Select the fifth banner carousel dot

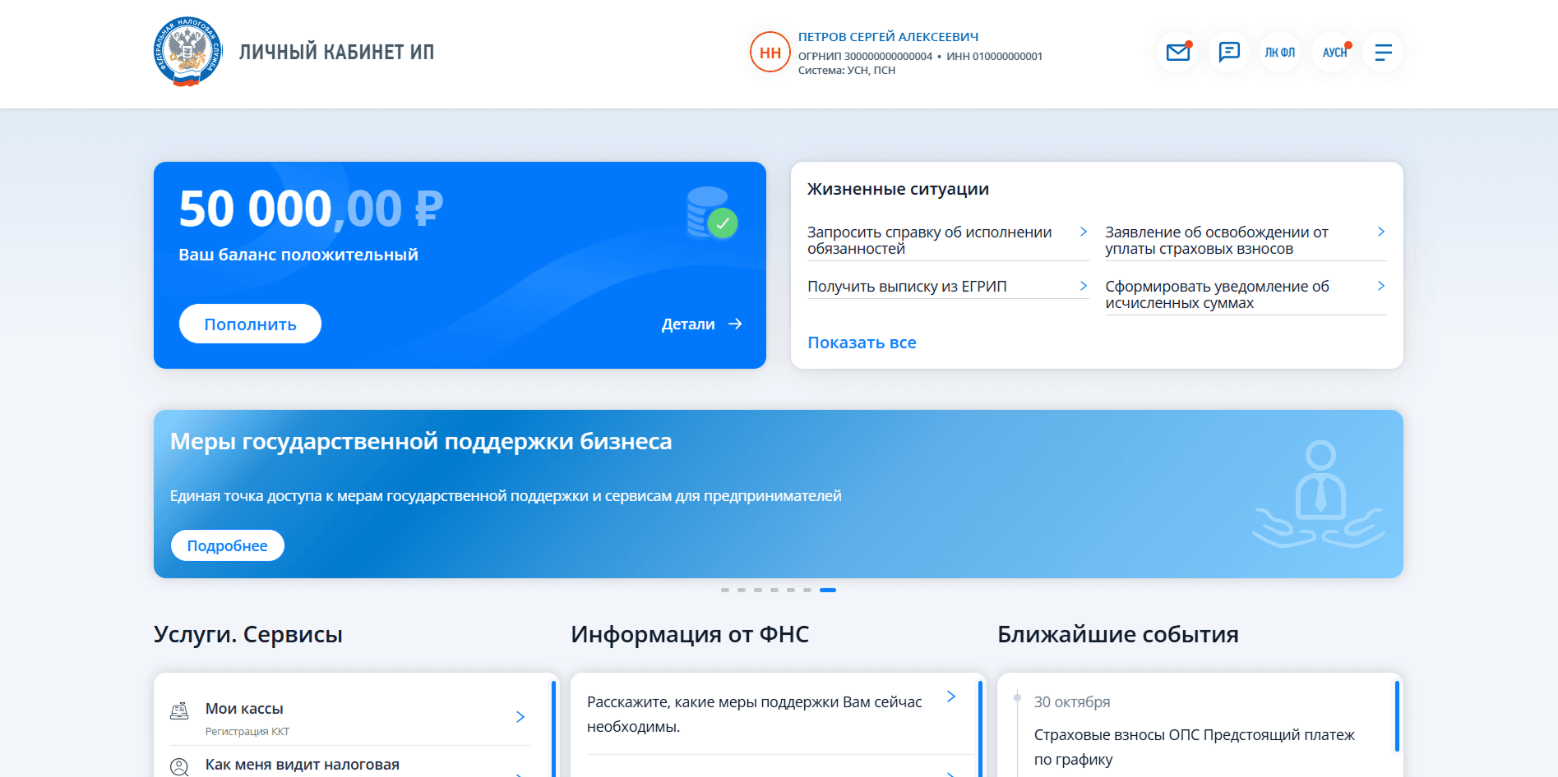791,590
